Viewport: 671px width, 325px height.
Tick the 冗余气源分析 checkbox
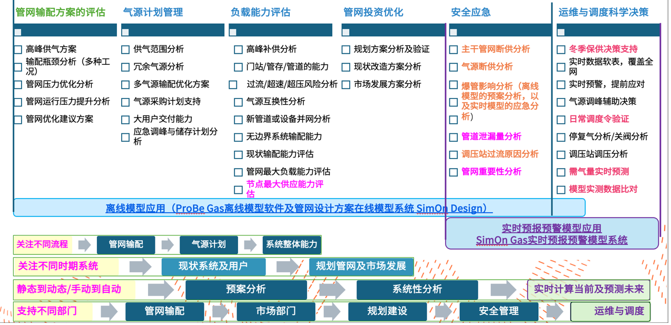[x=125, y=67]
